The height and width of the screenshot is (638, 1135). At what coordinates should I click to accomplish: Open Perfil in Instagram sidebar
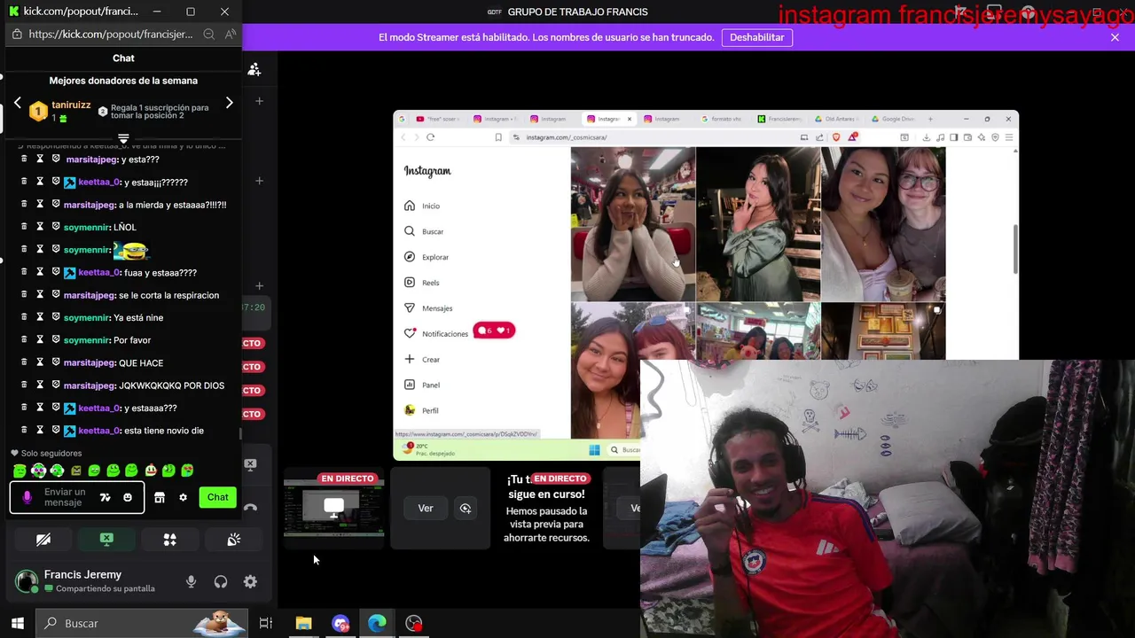point(421,411)
